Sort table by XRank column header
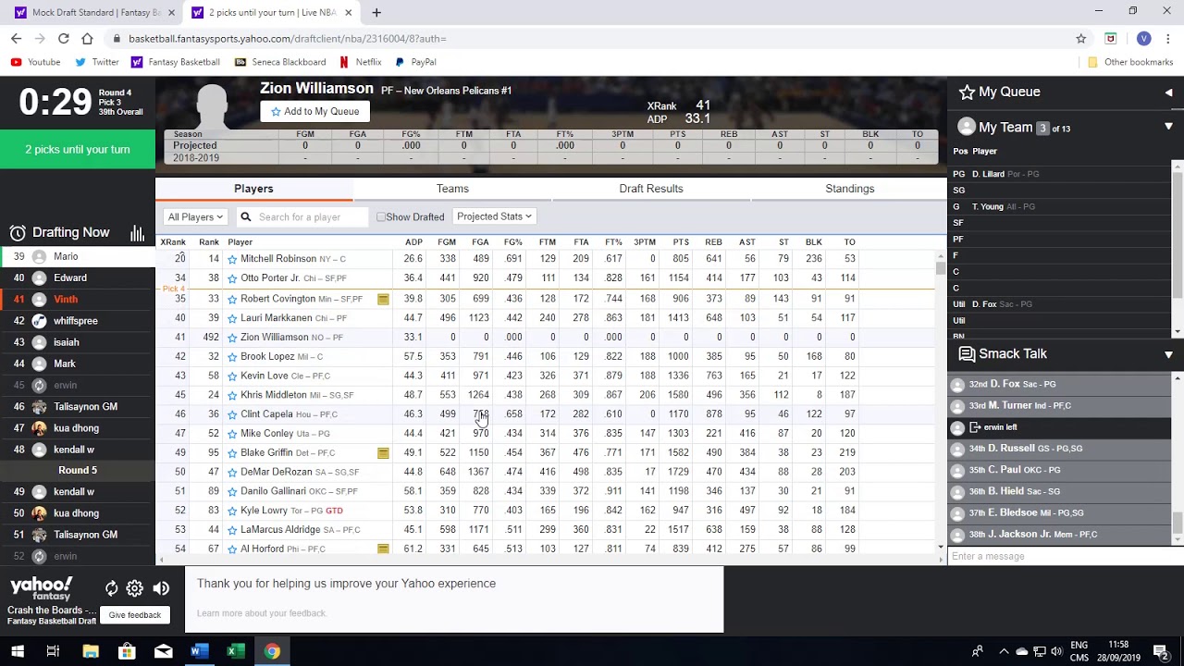Image resolution: width=1184 pixels, height=666 pixels. pos(173,242)
